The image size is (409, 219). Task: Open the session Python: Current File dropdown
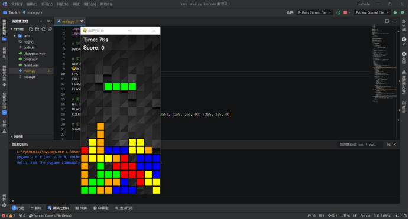pos(314,12)
